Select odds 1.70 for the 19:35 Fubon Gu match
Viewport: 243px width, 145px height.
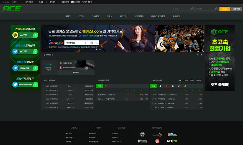click(x=186, y=95)
